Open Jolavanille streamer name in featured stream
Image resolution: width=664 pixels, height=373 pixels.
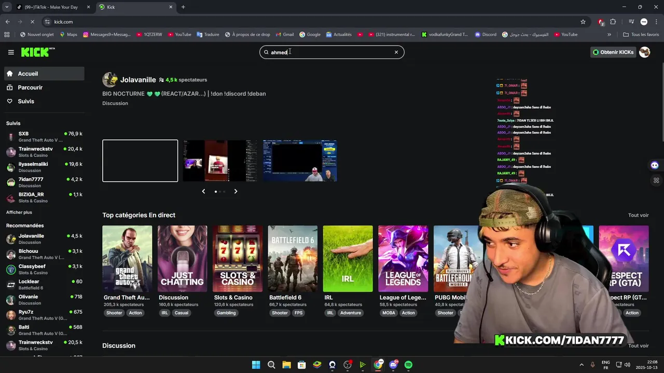[x=138, y=80]
